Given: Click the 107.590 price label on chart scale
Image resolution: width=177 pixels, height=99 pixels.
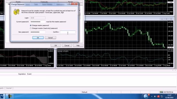Looking at the screenshot, I should tap(170, 22).
